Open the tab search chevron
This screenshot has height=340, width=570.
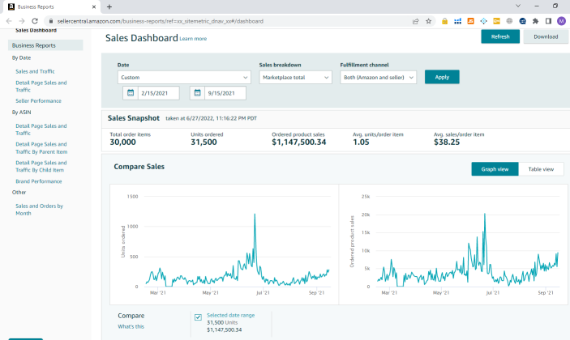pyautogui.click(x=518, y=6)
